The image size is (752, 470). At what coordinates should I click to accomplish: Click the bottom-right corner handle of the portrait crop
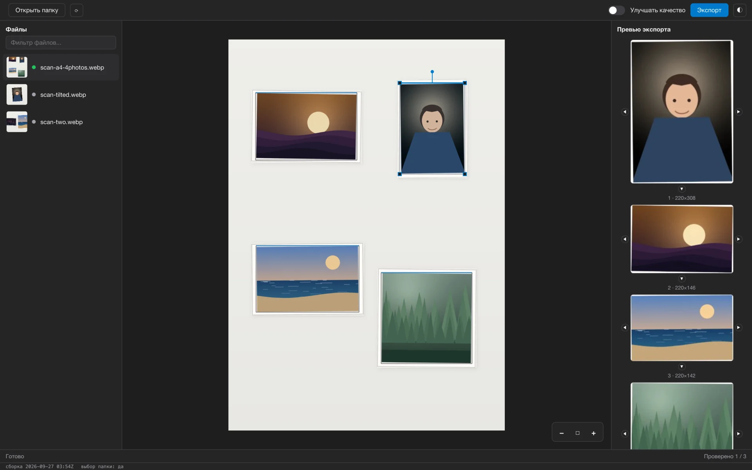click(465, 174)
